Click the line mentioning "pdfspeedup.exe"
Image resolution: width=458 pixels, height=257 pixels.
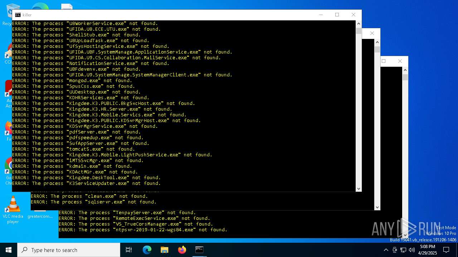78,138
